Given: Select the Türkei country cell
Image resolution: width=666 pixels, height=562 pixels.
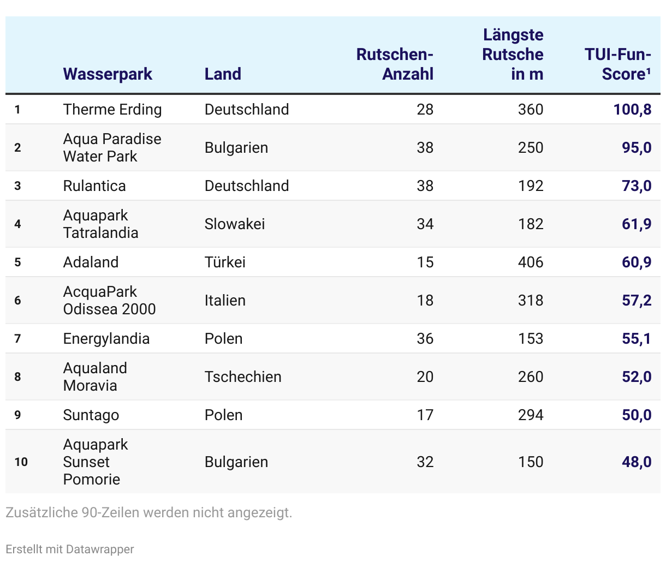Looking at the screenshot, I should (x=225, y=262).
